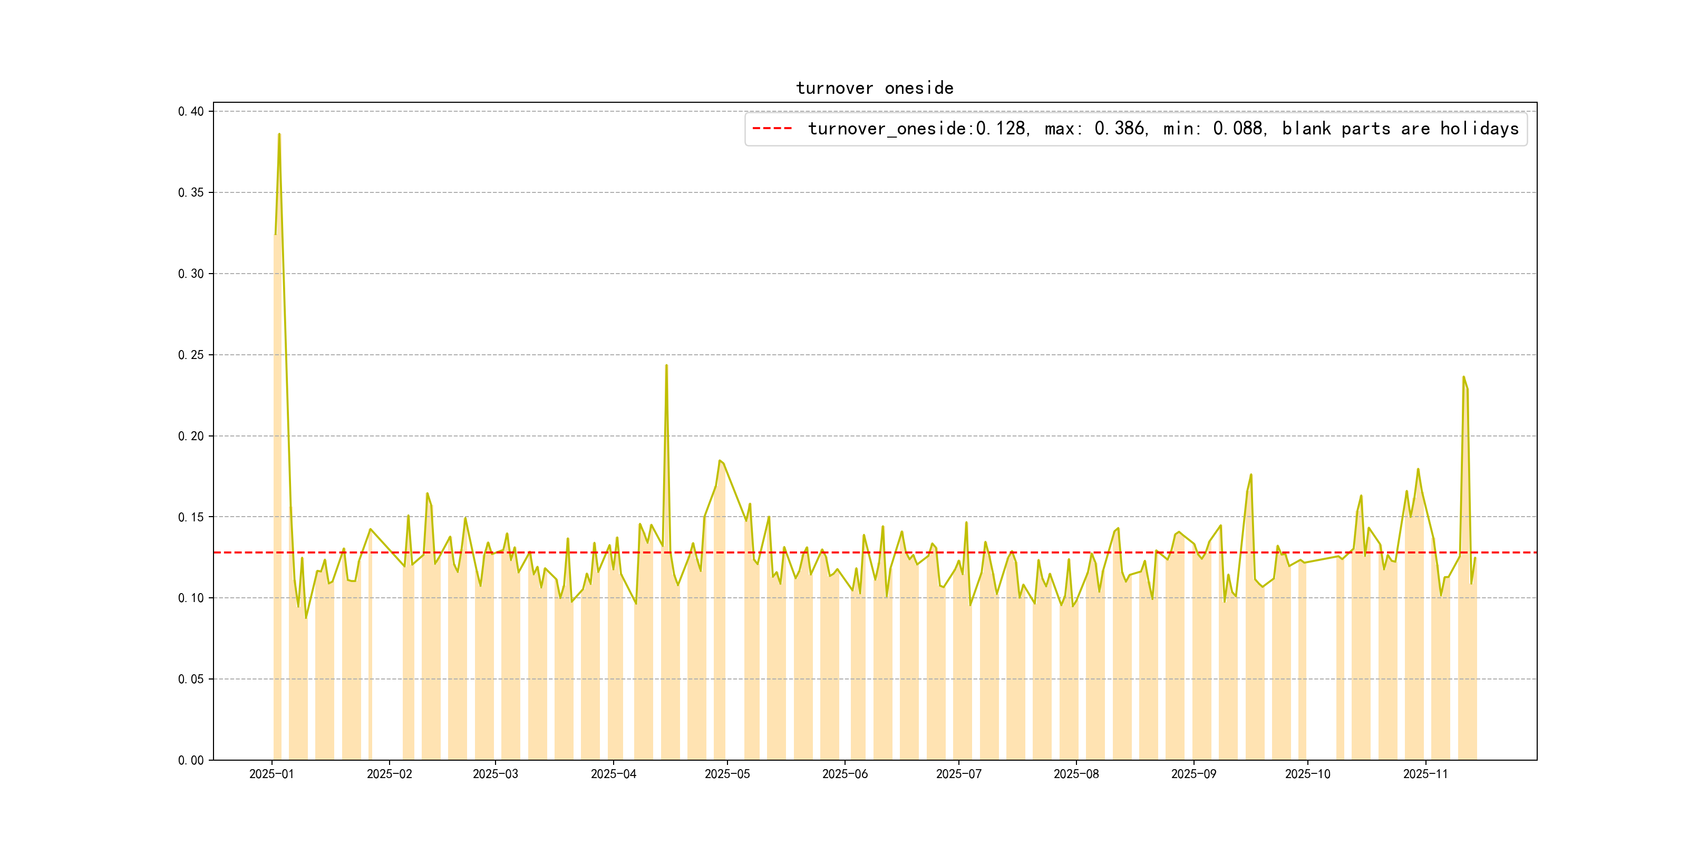Click the 0.00 y-axis tick label
This screenshot has height=854, width=1708.
coord(191,760)
